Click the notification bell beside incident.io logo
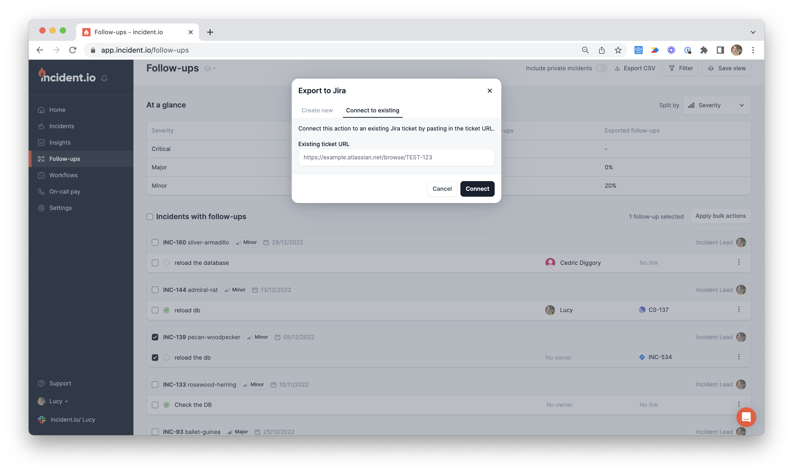 104,78
